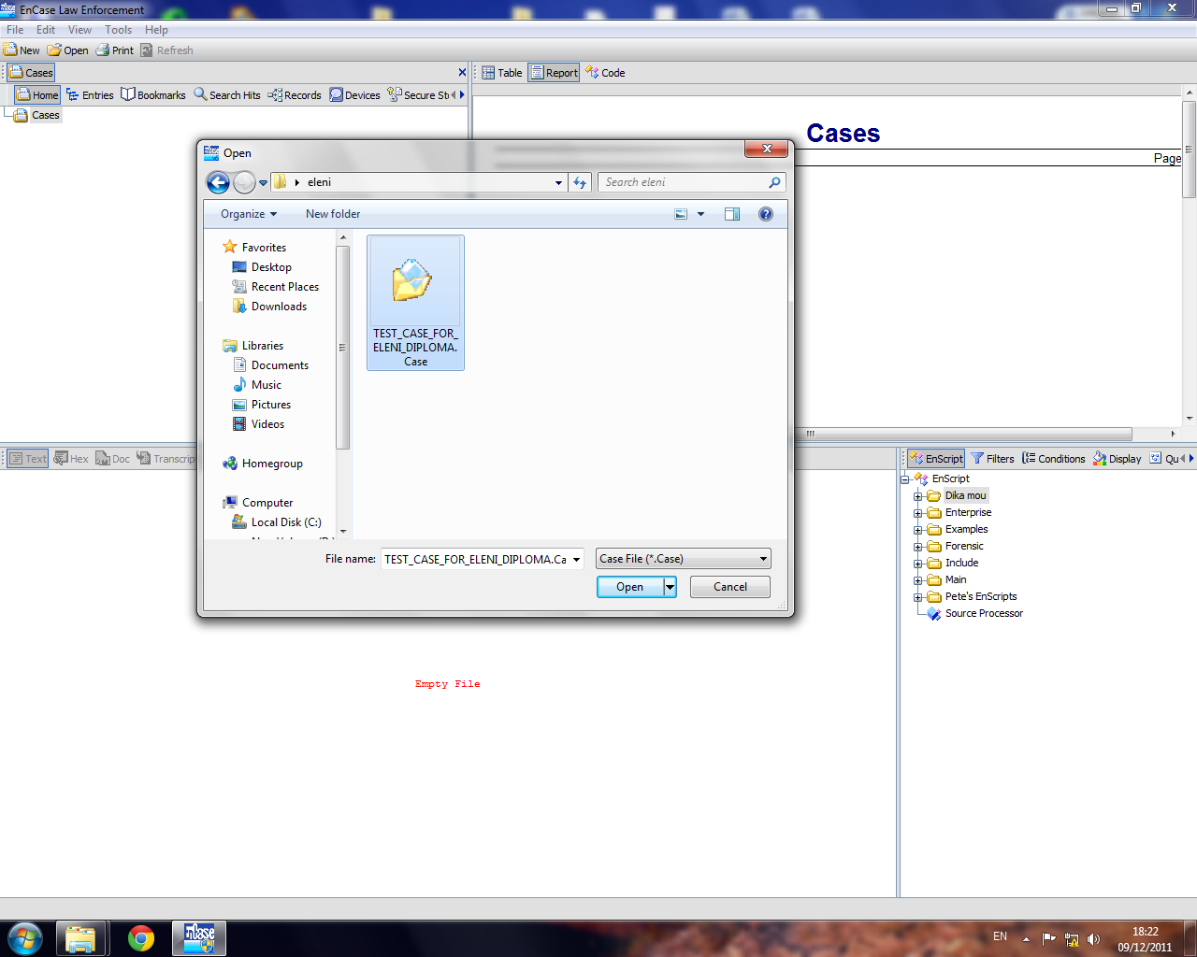Click the New folder button
1197x957 pixels.
333,214
